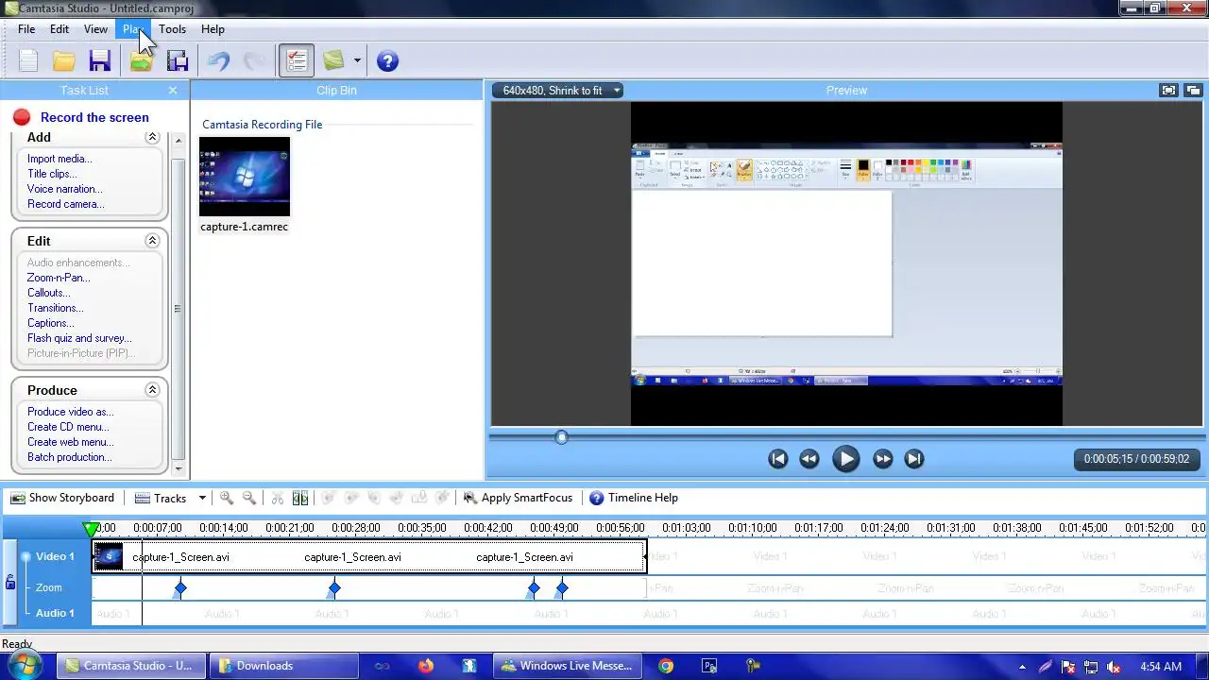Click Show Storyboard button
The width and height of the screenshot is (1209, 680).
click(x=62, y=498)
